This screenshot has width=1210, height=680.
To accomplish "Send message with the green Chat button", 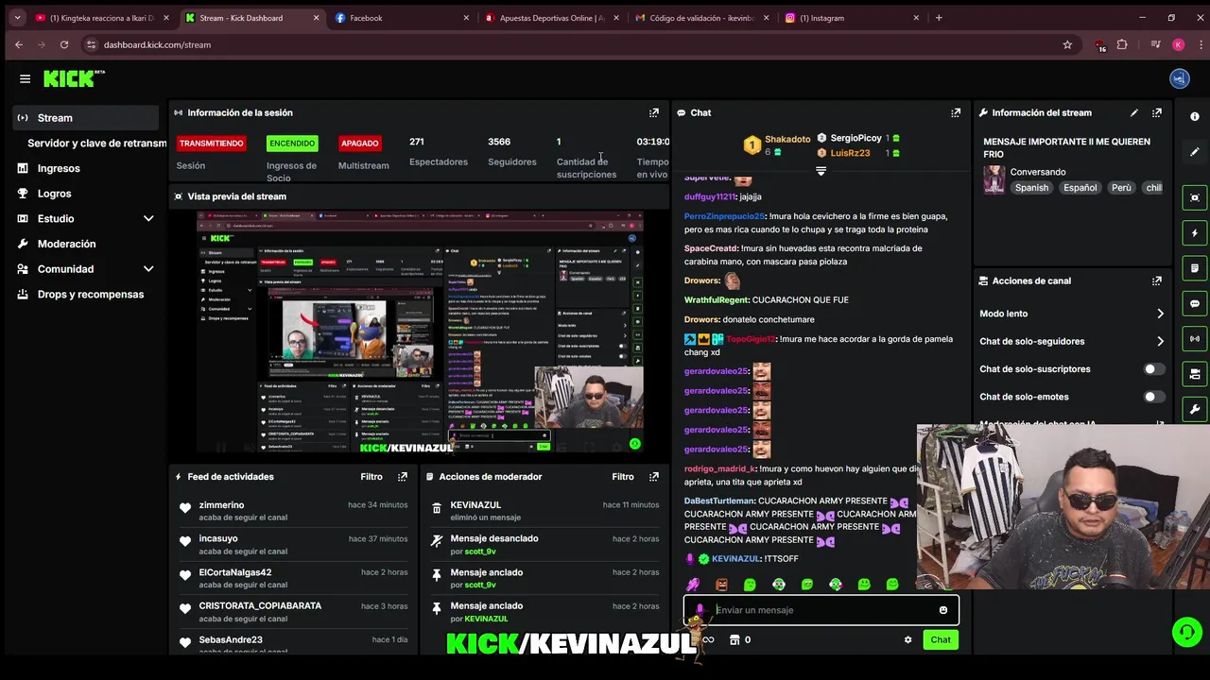I will [x=941, y=639].
